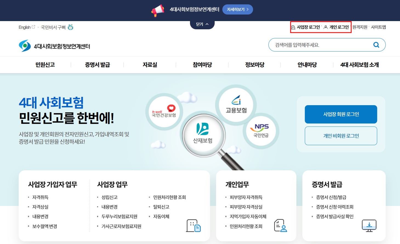Open 증명서 신청 이력조회 link
This screenshot has width=400, height=244.
pyautogui.click(x=334, y=207)
